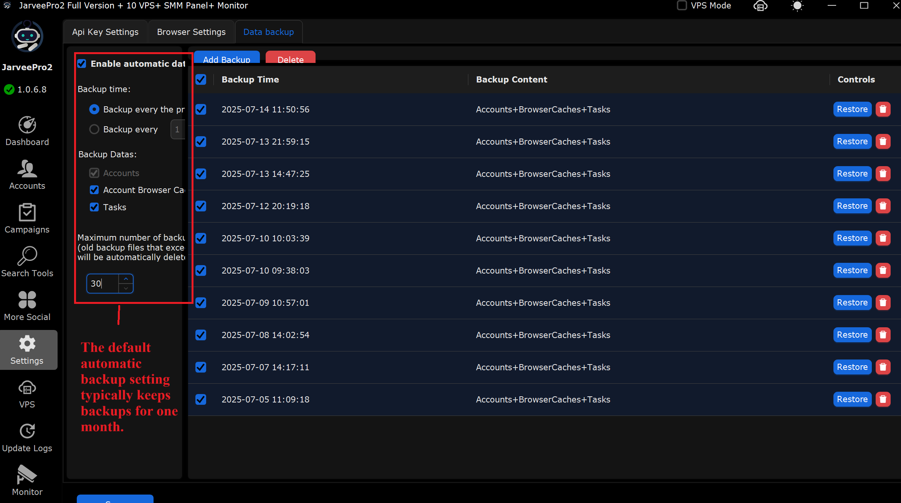Toggle the Account Browser Caches checkbox
This screenshot has width=901, height=503.
point(94,190)
